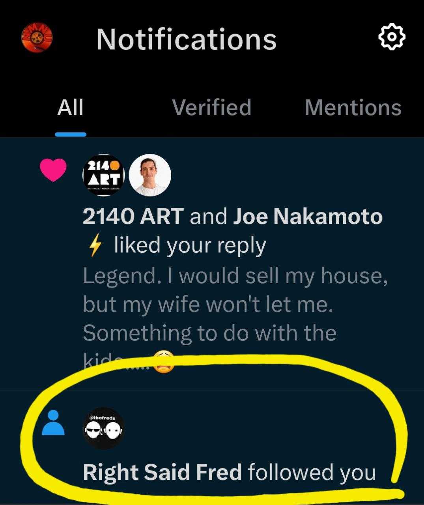Switch to the All tab

(70, 107)
